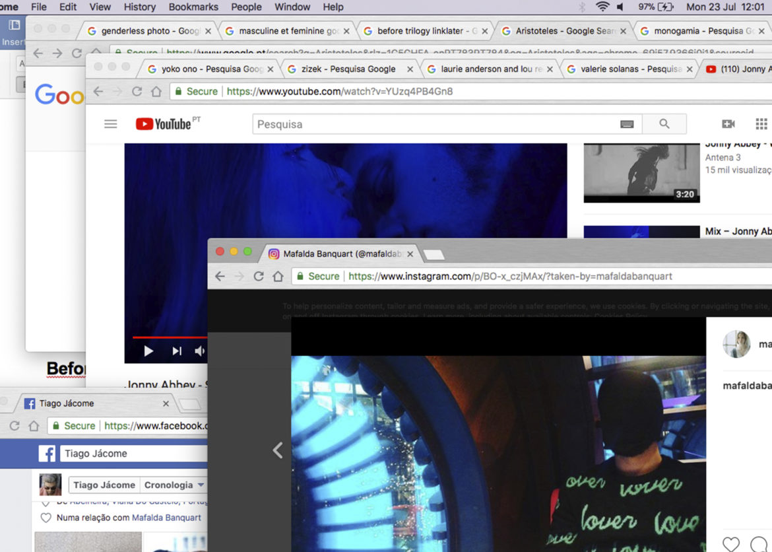Open Mafalda Banquart profile link on Facebook
772x552 pixels.
166,518
